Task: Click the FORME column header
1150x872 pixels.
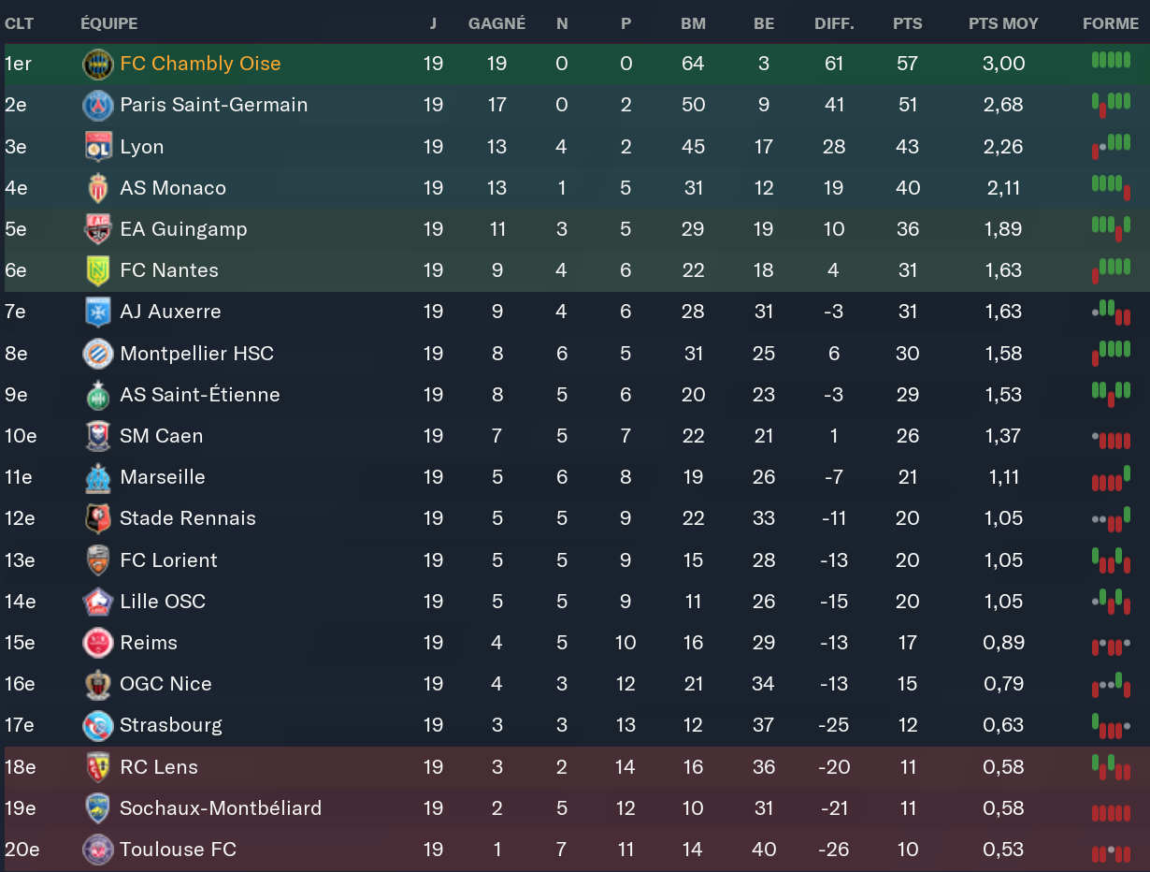Action: pyautogui.click(x=1111, y=23)
